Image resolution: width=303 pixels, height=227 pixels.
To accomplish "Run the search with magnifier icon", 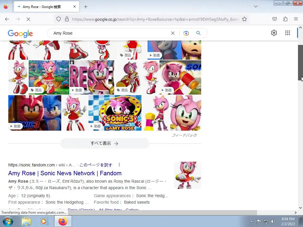I will click(198, 33).
